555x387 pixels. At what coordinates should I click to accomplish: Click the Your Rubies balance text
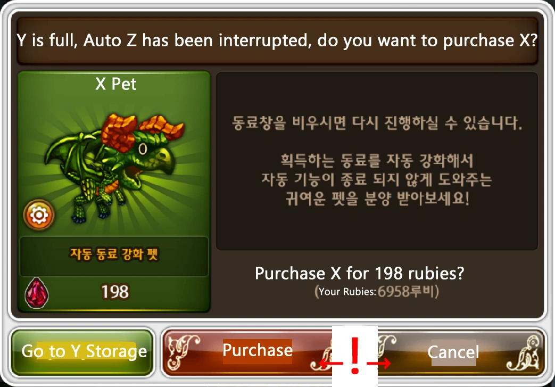[377, 292]
